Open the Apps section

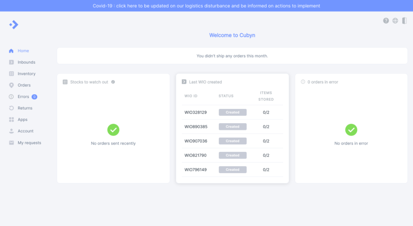point(23,120)
